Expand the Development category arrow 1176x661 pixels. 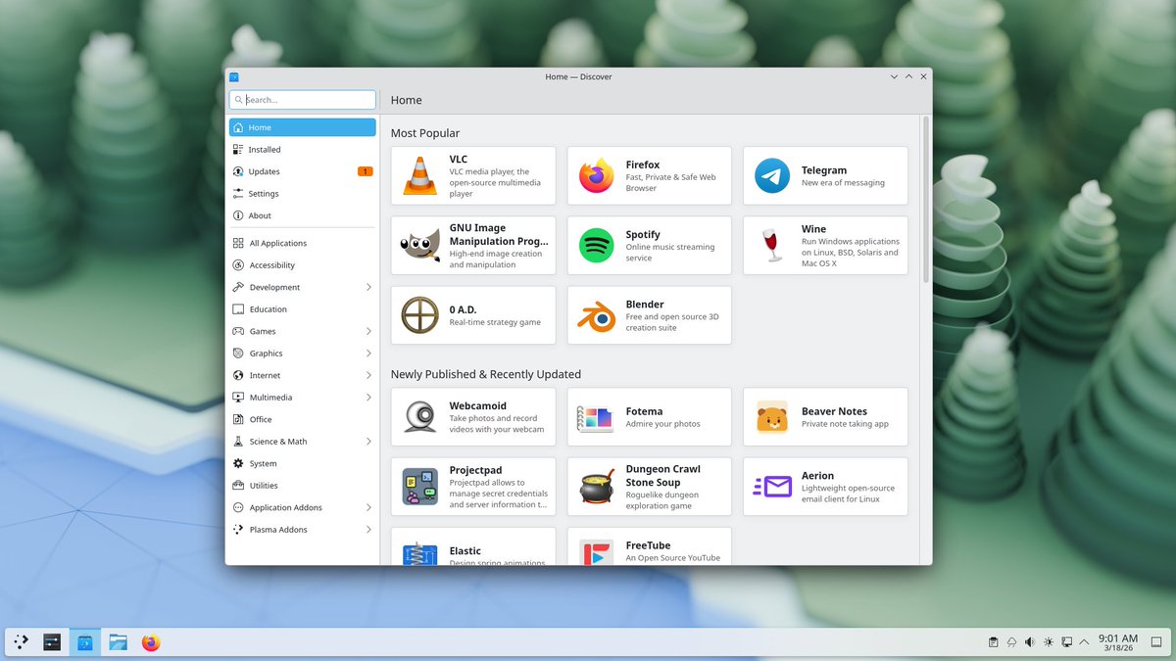click(x=368, y=287)
